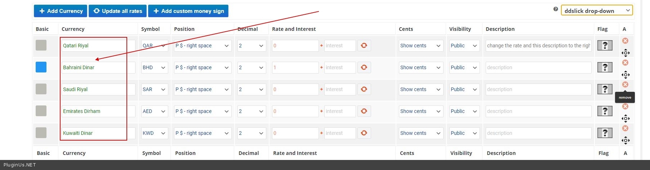Set Qatari Riyal as basic currency
Screen dimensions: 650x170
(41, 45)
